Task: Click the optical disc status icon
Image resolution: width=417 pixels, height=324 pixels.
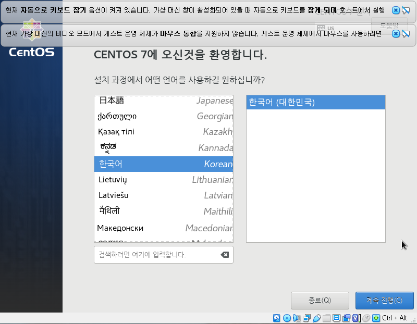Action: pyautogui.click(x=287, y=318)
